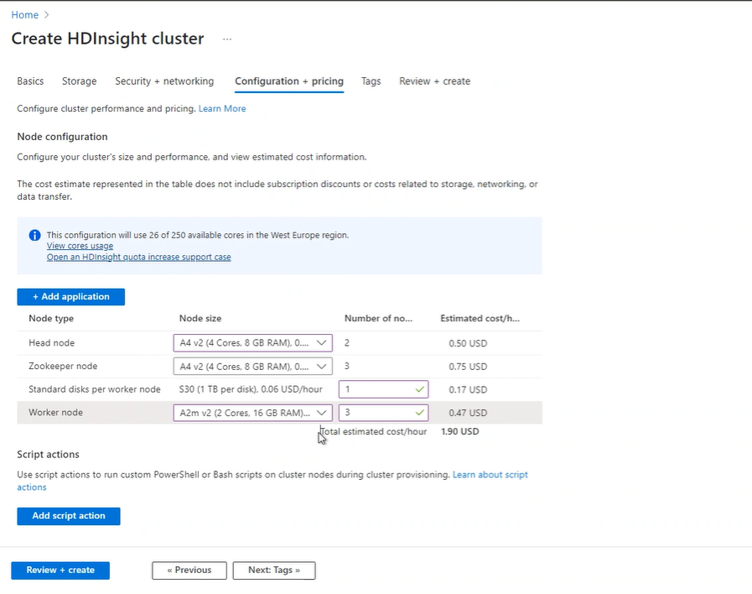
Task: Go to the Tags tab
Action: 371,81
